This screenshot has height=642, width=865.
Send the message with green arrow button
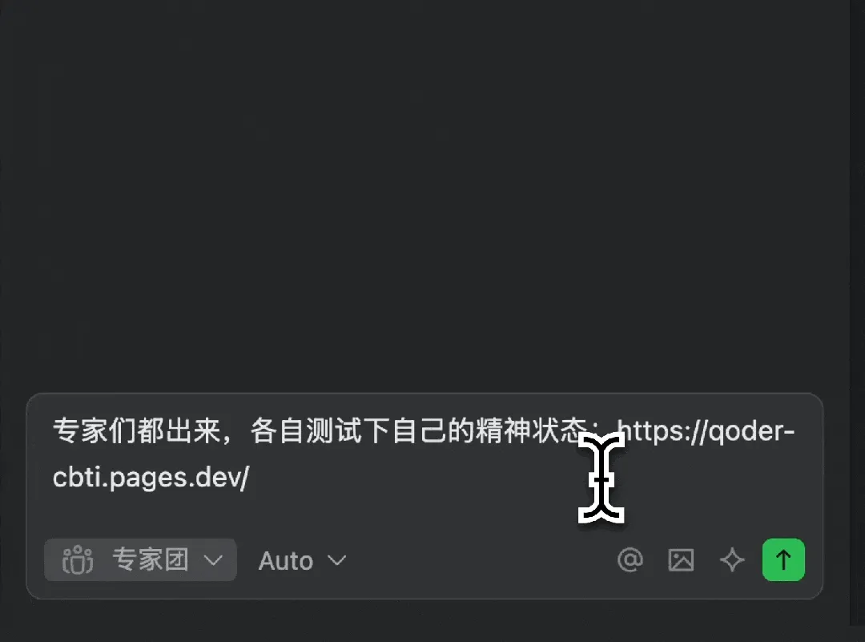coord(783,559)
